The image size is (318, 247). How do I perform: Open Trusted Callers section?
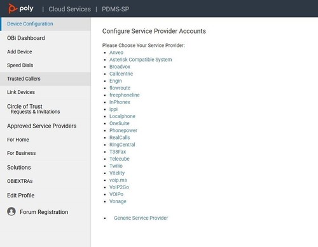[24, 79]
